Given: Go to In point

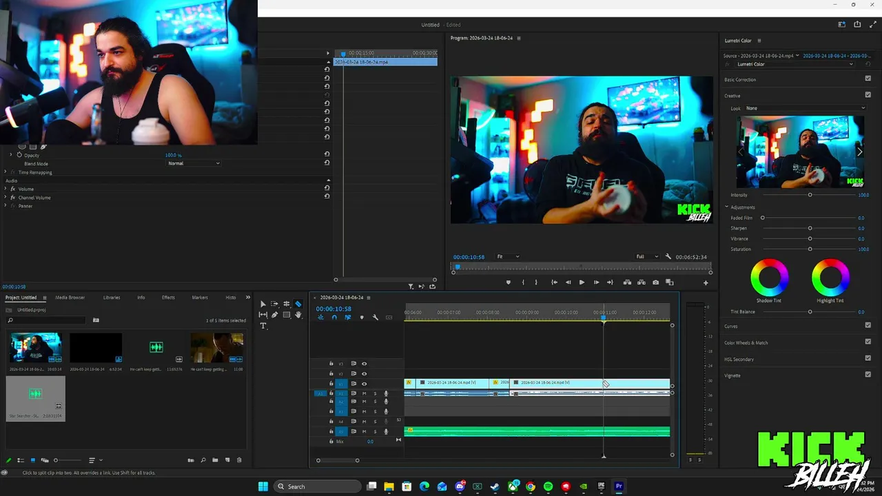Looking at the screenshot, I should (x=554, y=282).
